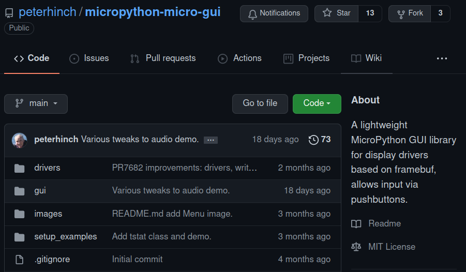The image size is (466, 272).
Task: Open the Actions tab
Action: tap(239, 58)
